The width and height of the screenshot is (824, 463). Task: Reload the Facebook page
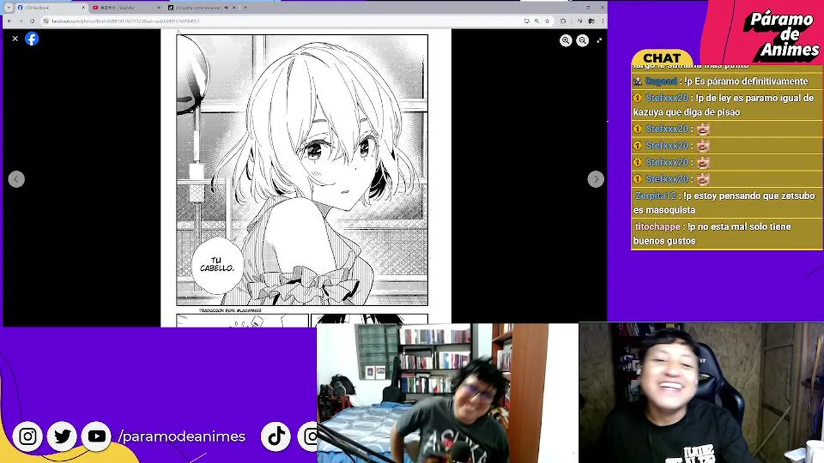click(x=32, y=21)
